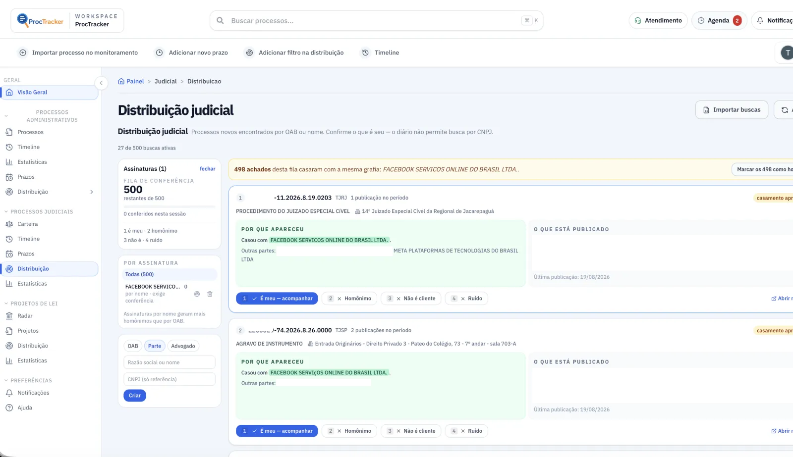Image resolution: width=793 pixels, height=457 pixels.
Task: Open the Agenda clock icon
Action: click(x=701, y=21)
